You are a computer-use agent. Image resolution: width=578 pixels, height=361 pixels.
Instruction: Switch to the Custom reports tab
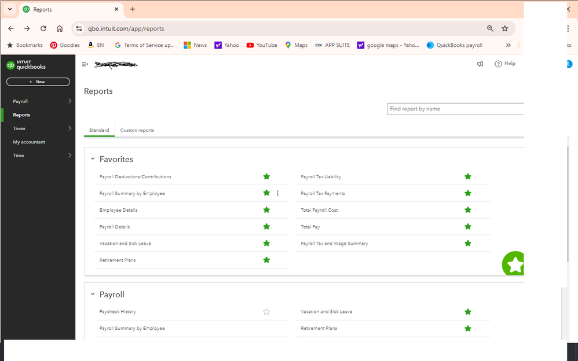tap(137, 130)
